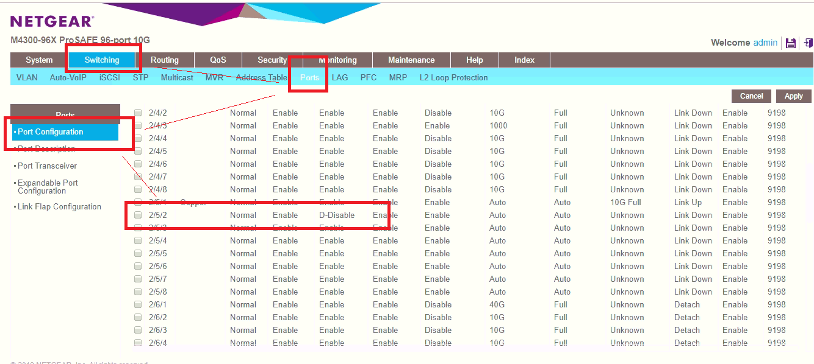The width and height of the screenshot is (814, 364).
Task: Open Link Flap Configuration
Action: coord(59,206)
